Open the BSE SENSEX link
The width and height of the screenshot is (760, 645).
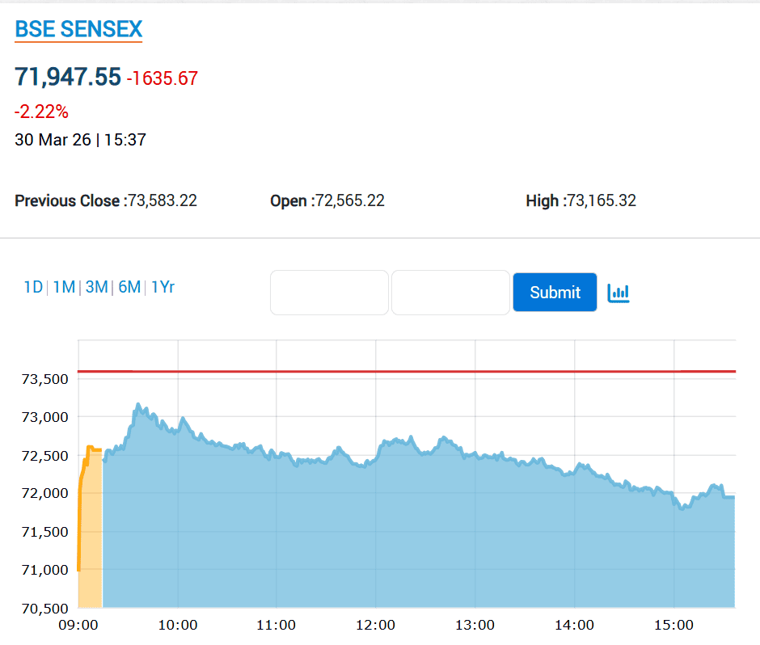[x=78, y=29]
